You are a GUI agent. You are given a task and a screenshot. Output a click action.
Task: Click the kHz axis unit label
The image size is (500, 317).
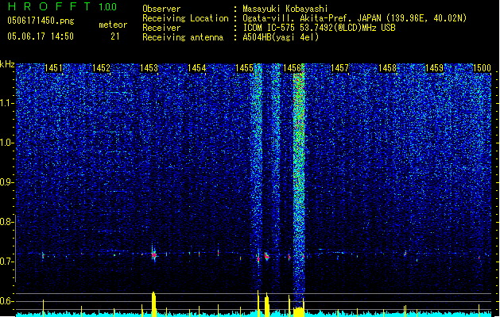tap(7, 64)
